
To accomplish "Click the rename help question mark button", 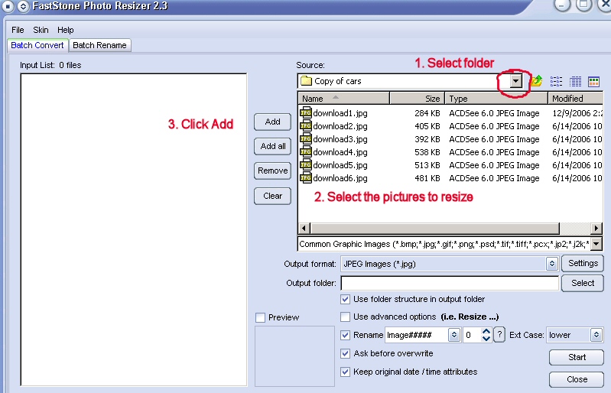I will [x=499, y=335].
